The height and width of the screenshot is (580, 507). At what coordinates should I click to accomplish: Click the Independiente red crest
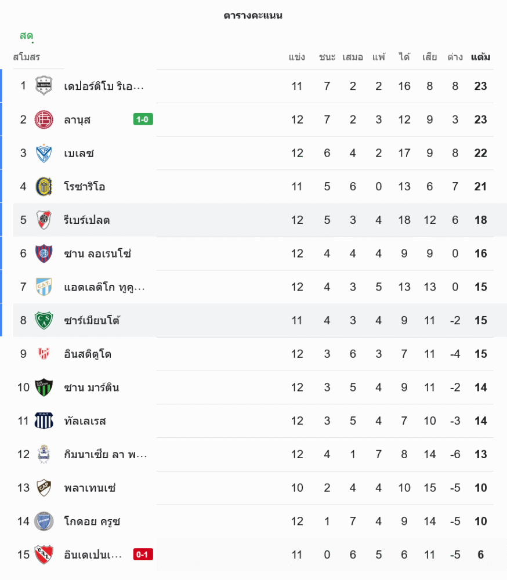click(x=44, y=554)
